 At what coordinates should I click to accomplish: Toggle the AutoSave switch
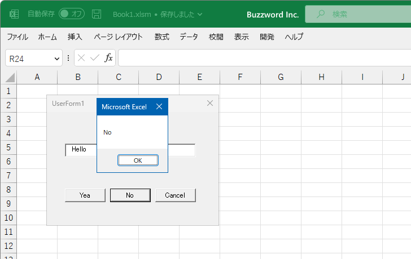click(72, 14)
